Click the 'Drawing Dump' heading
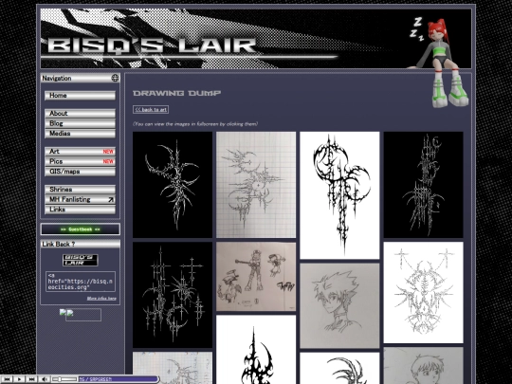 tap(176, 93)
